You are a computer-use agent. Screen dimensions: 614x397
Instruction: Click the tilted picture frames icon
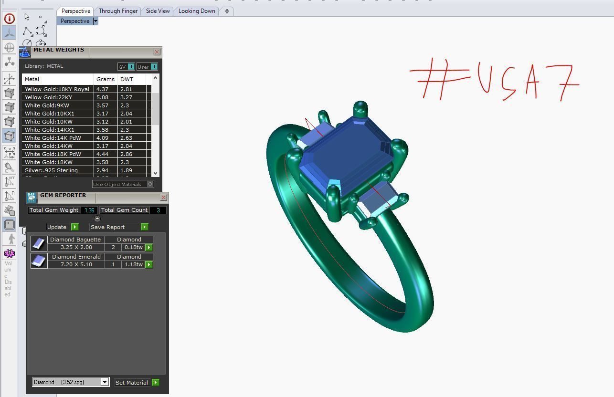9,210
